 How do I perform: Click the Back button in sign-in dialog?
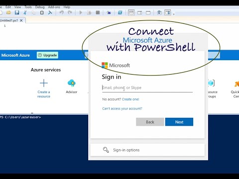tap(150, 122)
